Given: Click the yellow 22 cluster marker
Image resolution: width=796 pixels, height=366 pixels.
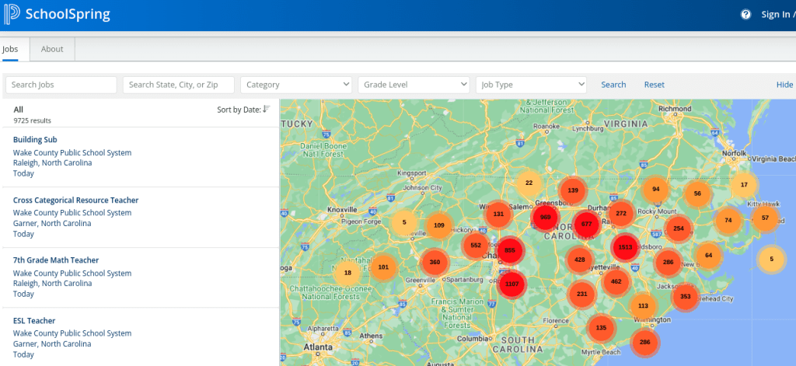Looking at the screenshot, I should tap(529, 183).
